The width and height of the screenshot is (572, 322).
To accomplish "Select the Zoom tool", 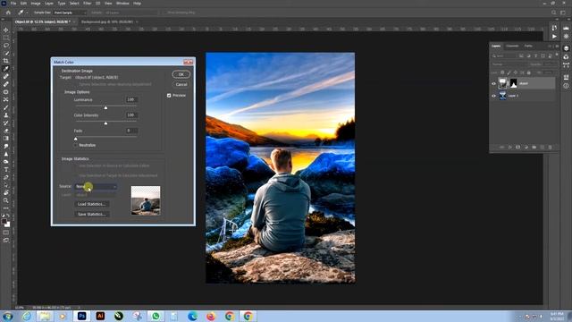I will (6, 200).
